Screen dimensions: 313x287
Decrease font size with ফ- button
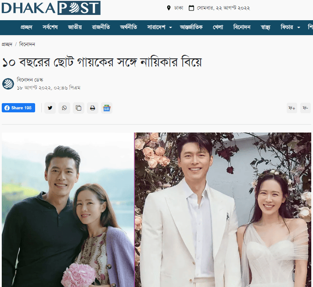(306, 108)
